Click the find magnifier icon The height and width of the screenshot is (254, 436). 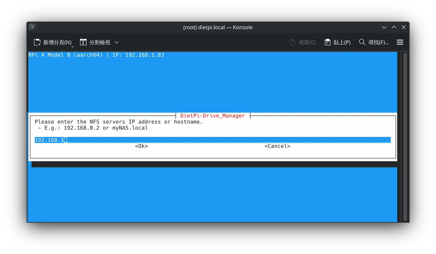pos(362,42)
